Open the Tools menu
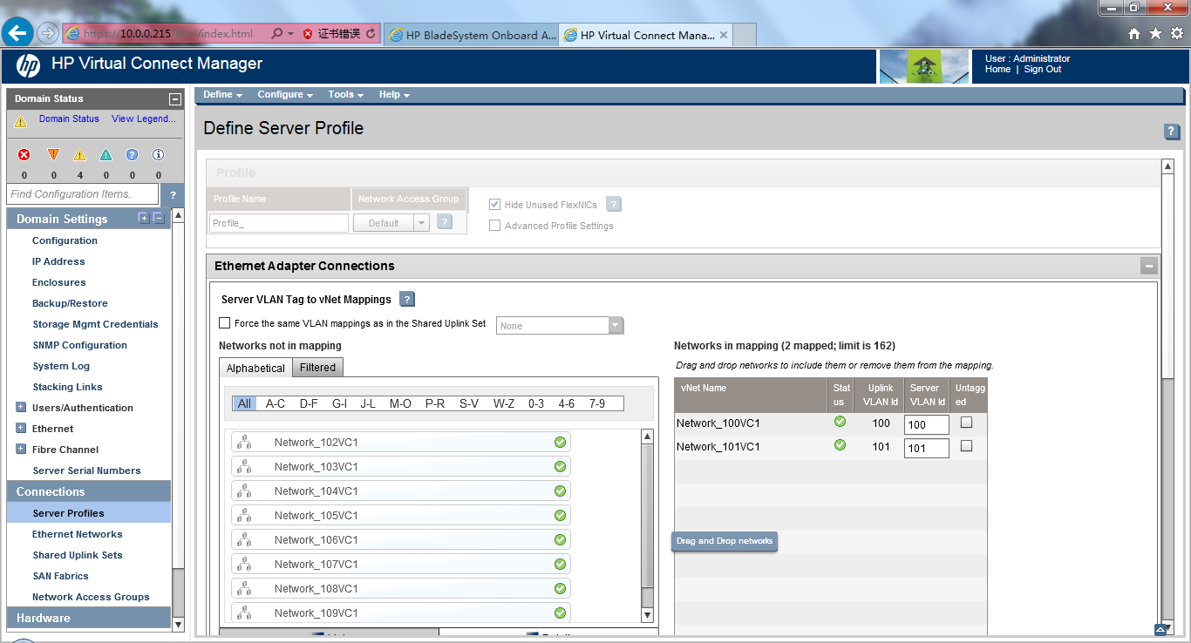Image resolution: width=1191 pixels, height=643 pixels. click(x=345, y=94)
